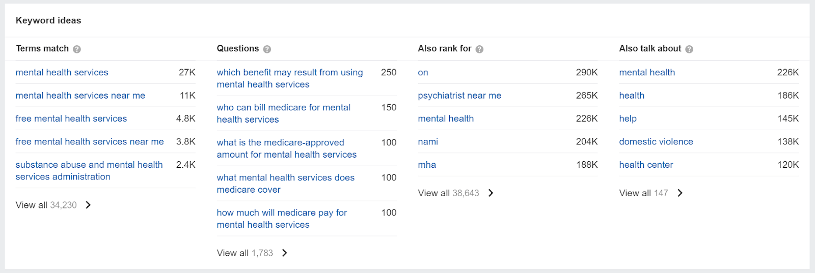The height and width of the screenshot is (273, 815).
Task: Expand the View all 34,230 chevron arrow
Action: point(88,205)
